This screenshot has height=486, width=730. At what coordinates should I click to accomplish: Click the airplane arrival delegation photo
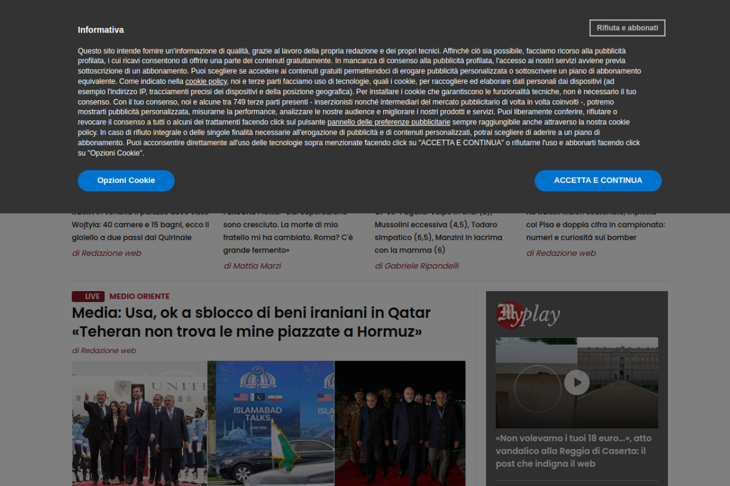point(139,423)
